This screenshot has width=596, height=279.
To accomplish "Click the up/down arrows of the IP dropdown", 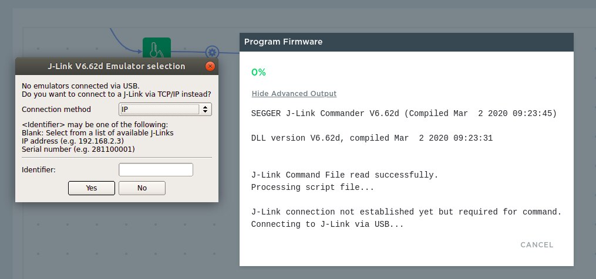I will pyautogui.click(x=205, y=109).
